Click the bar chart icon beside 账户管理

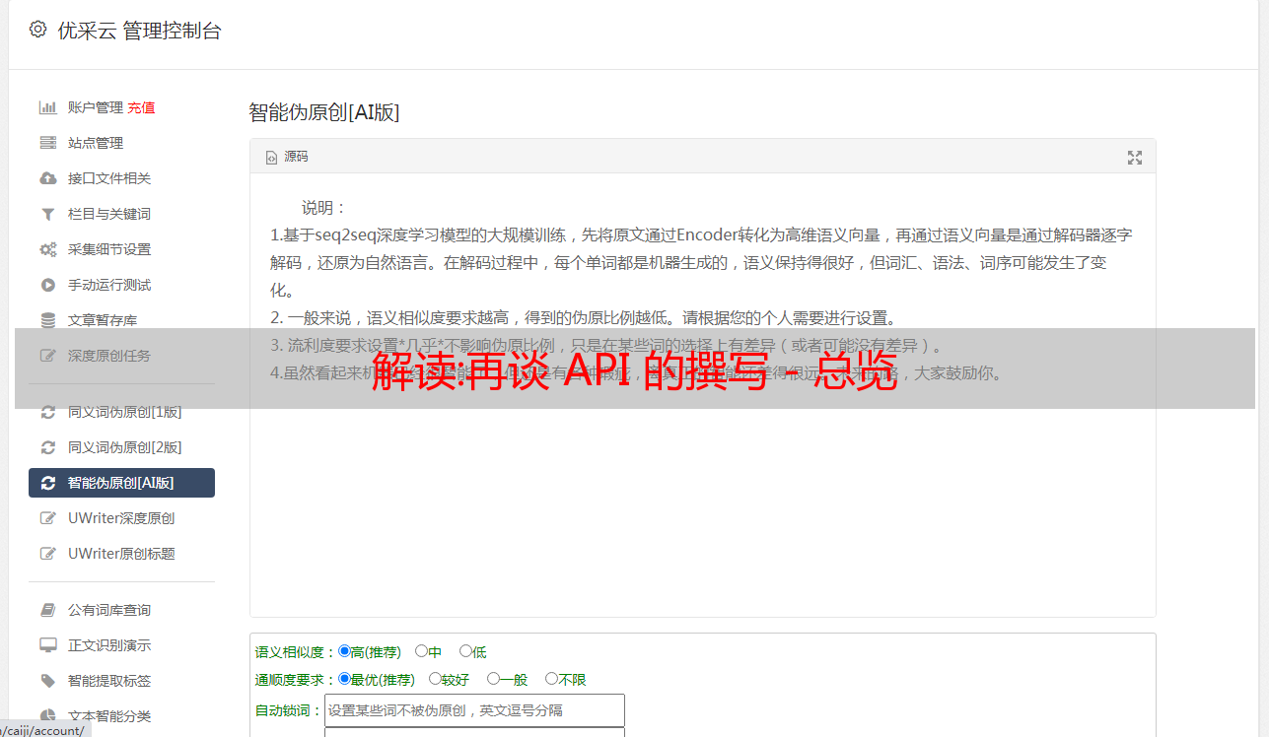coord(47,107)
